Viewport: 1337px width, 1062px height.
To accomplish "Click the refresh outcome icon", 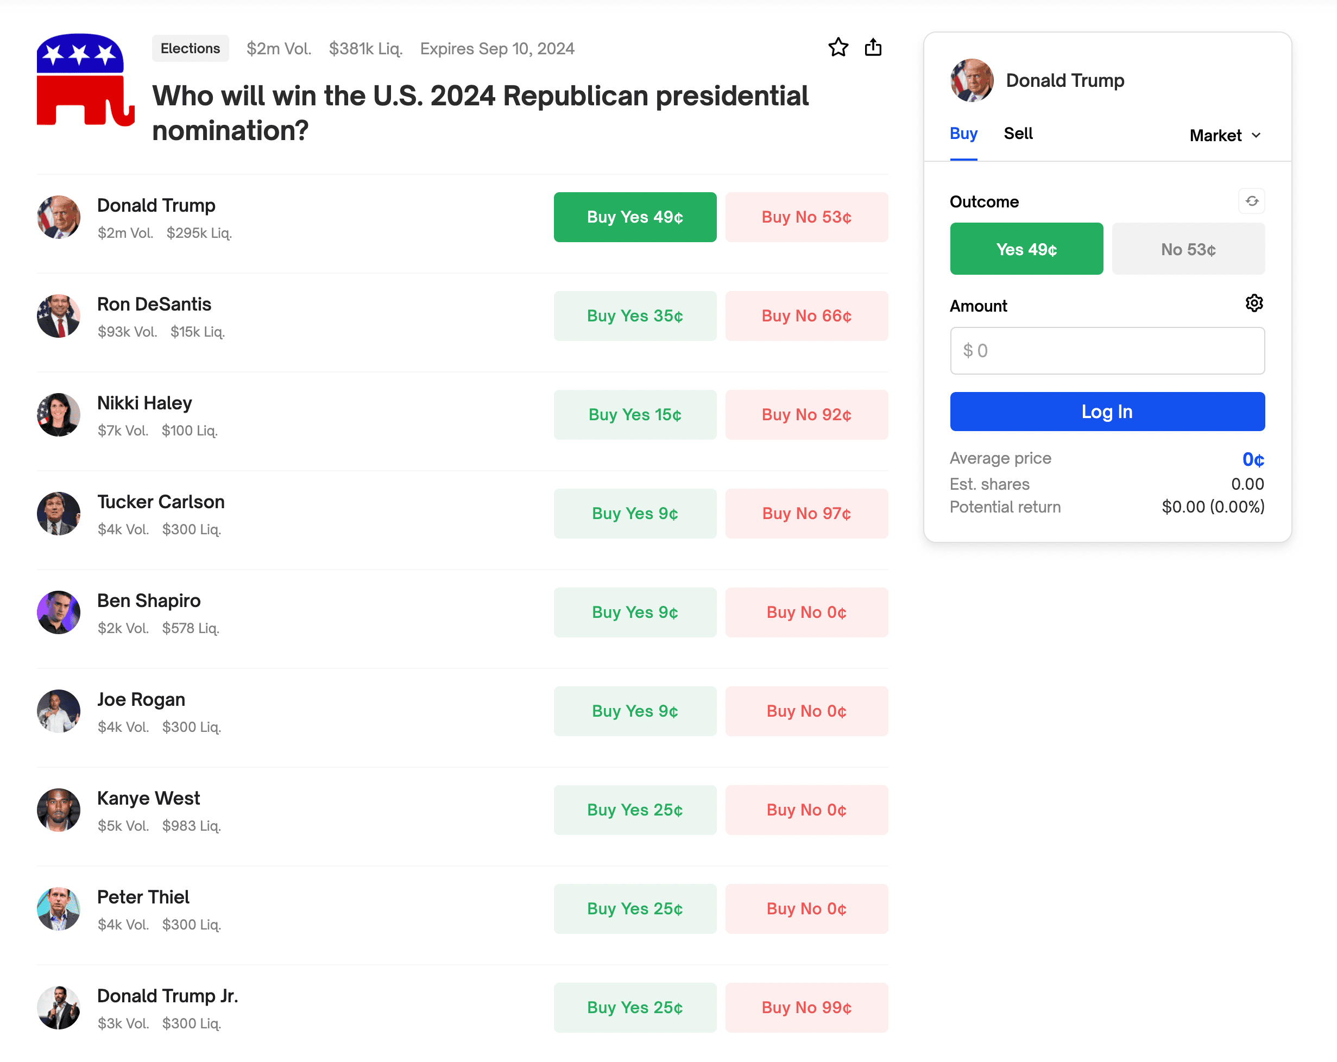I will [1251, 201].
